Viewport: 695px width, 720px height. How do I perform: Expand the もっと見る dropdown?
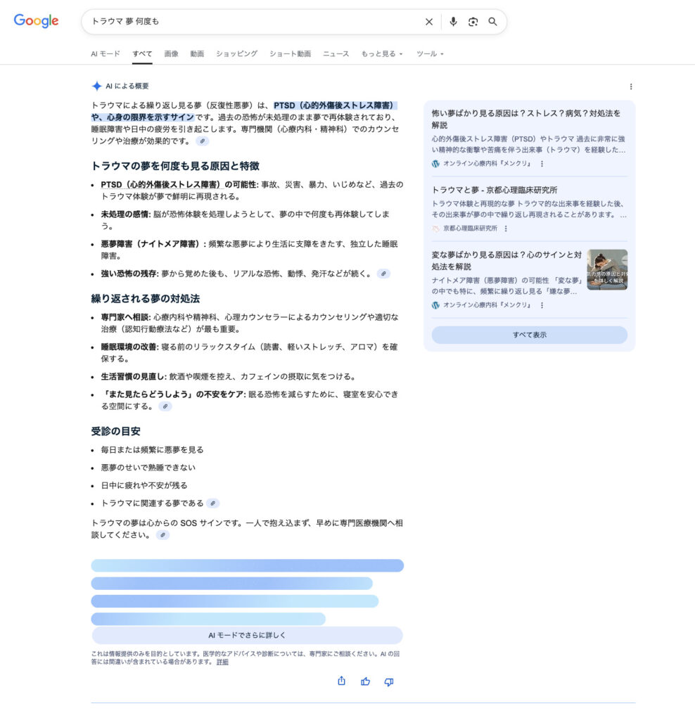pyautogui.click(x=382, y=53)
